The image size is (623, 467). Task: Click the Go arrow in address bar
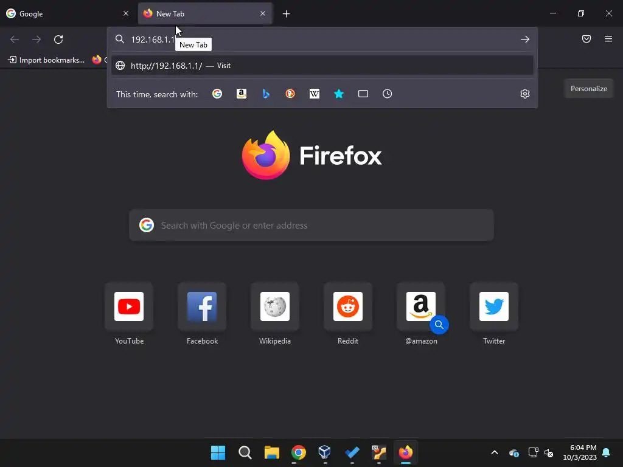pos(525,40)
